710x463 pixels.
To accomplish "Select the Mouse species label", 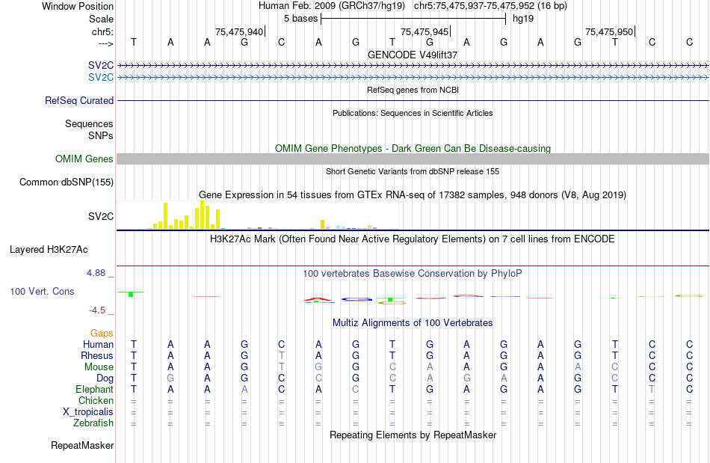I will 99,367.
